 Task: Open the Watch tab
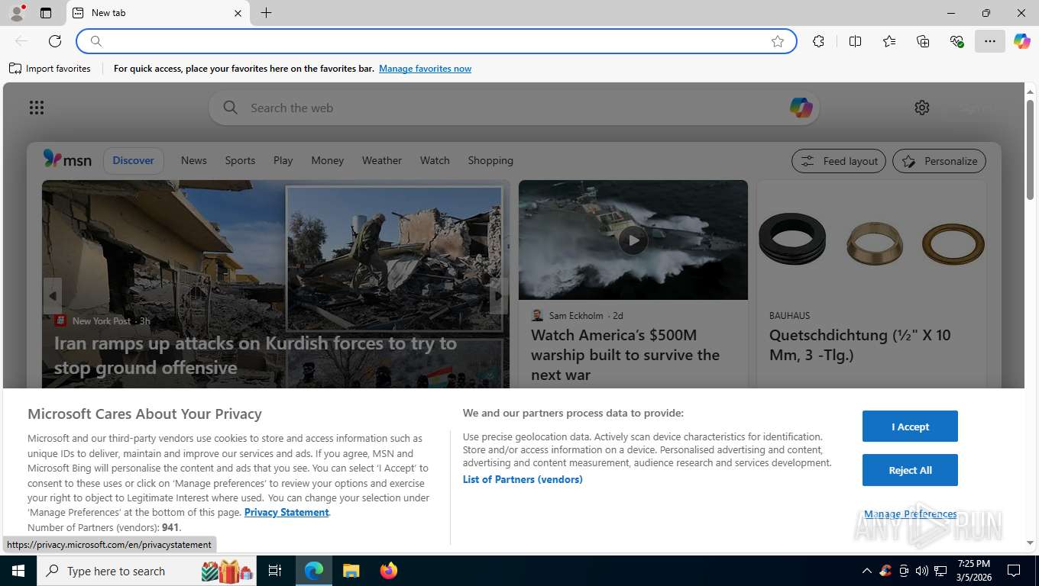[x=435, y=161]
